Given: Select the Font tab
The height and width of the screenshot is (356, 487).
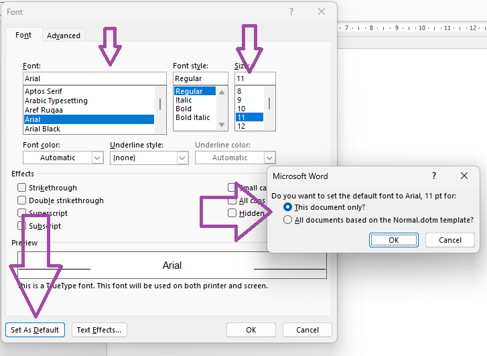Looking at the screenshot, I should (x=23, y=35).
